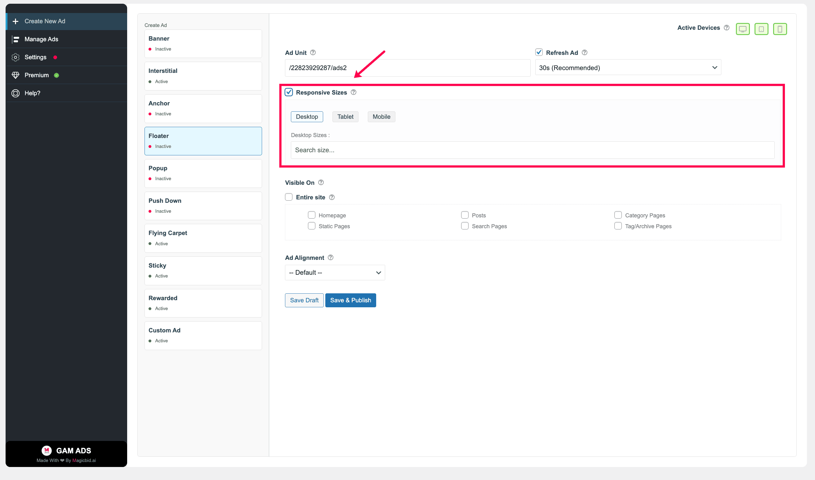Image resolution: width=815 pixels, height=480 pixels.
Task: Click the help icon beside Visible On
Action: (x=321, y=182)
